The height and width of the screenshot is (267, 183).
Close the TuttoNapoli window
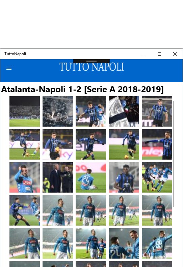click(x=175, y=54)
